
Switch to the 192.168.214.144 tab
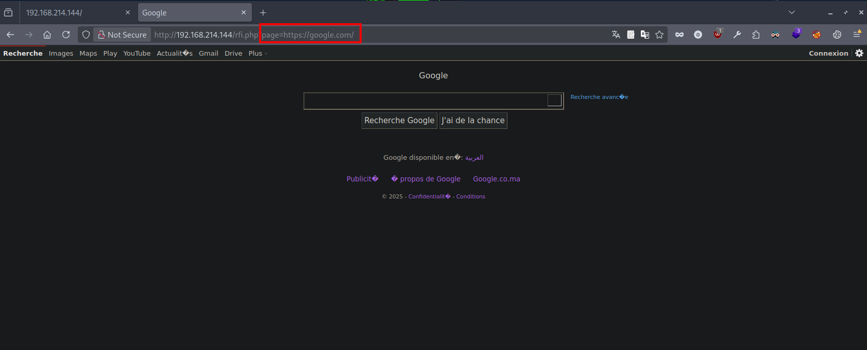point(72,12)
